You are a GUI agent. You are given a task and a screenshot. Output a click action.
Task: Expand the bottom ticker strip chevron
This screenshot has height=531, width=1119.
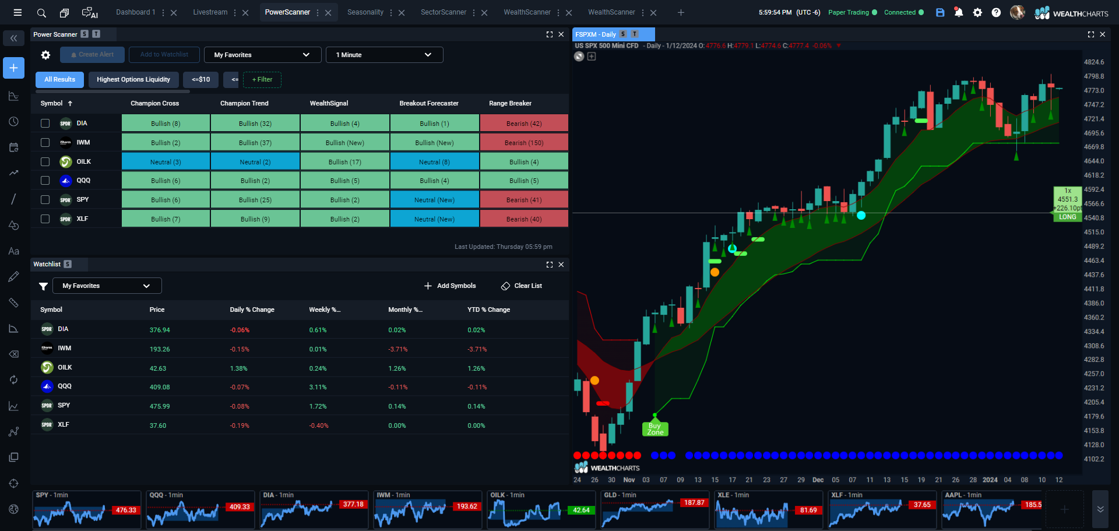(1100, 509)
